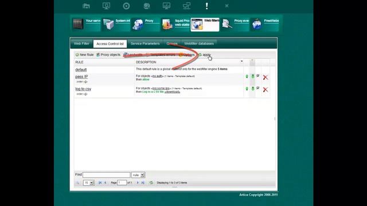367x206 pixels.
Task: Click the folder icon in the top bar
Action: coord(86,6)
